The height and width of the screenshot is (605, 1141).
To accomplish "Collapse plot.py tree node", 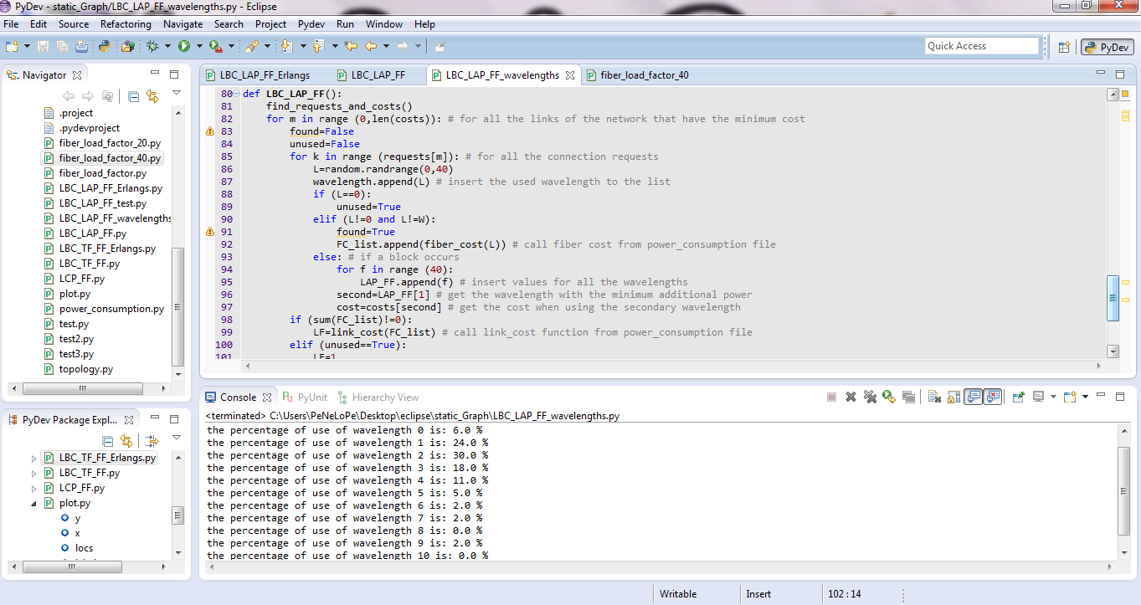I will coord(34,503).
